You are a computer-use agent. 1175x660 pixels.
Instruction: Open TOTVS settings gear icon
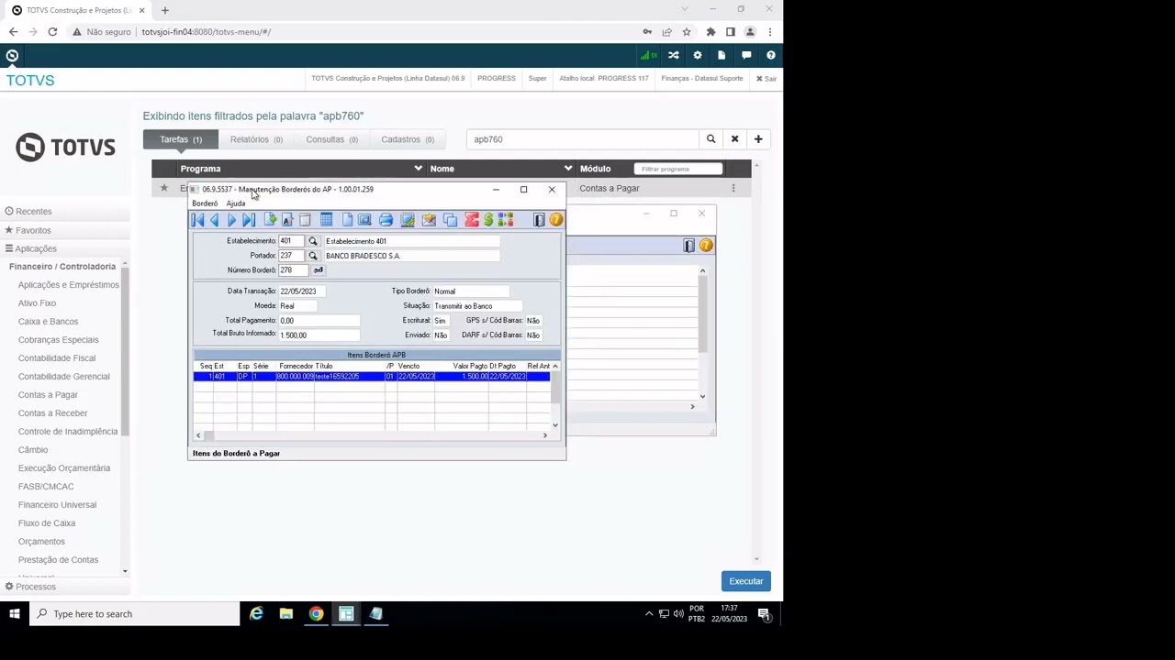698,55
